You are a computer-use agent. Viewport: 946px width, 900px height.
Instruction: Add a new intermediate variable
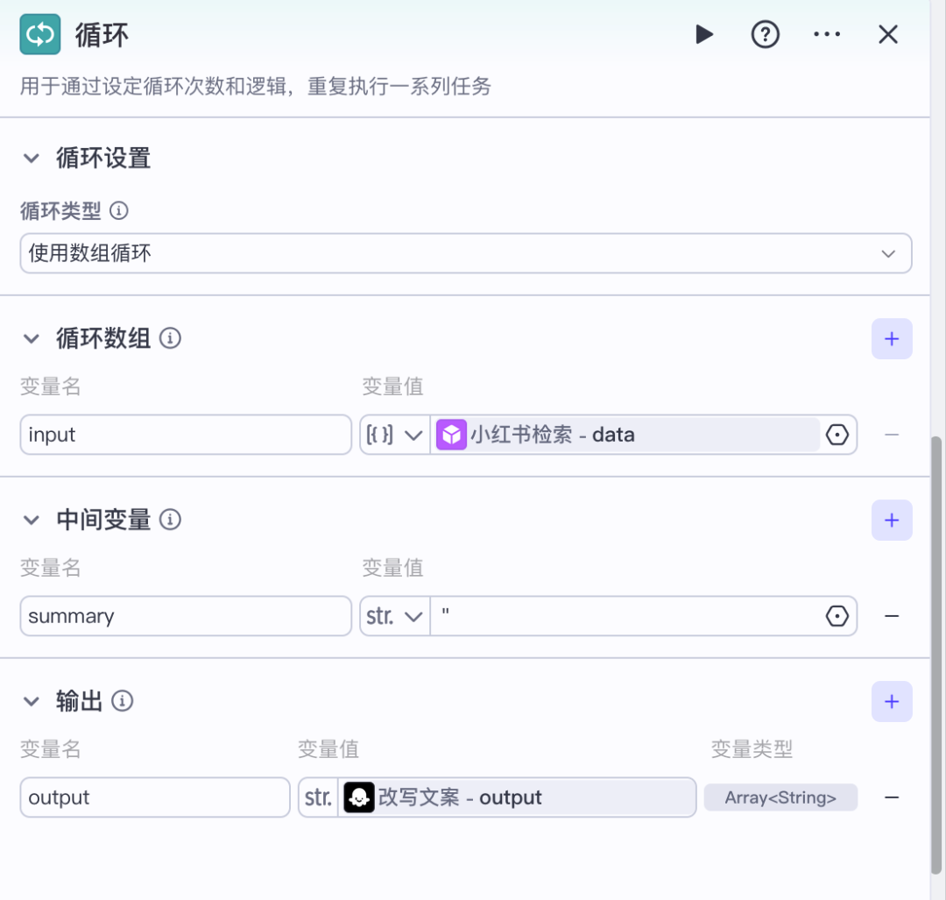[x=892, y=521]
